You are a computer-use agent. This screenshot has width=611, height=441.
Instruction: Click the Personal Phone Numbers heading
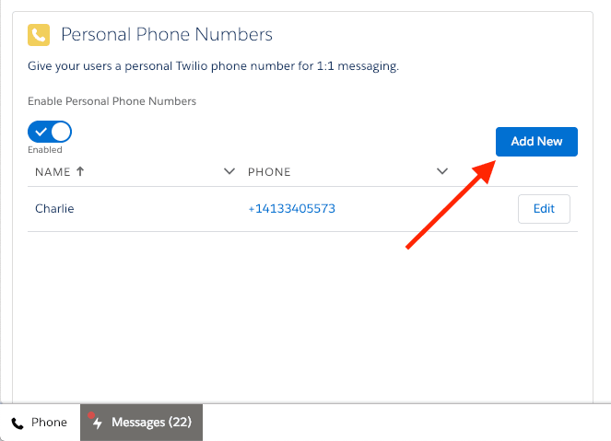click(167, 35)
